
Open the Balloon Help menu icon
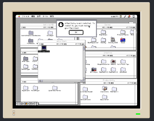click(x=121, y=16)
